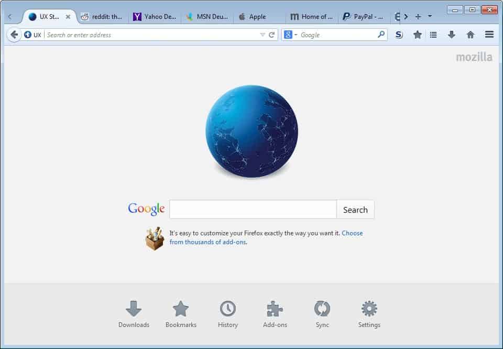Bookmark this page with the star icon
Image resolution: width=503 pixels, height=349 pixels.
pos(418,35)
